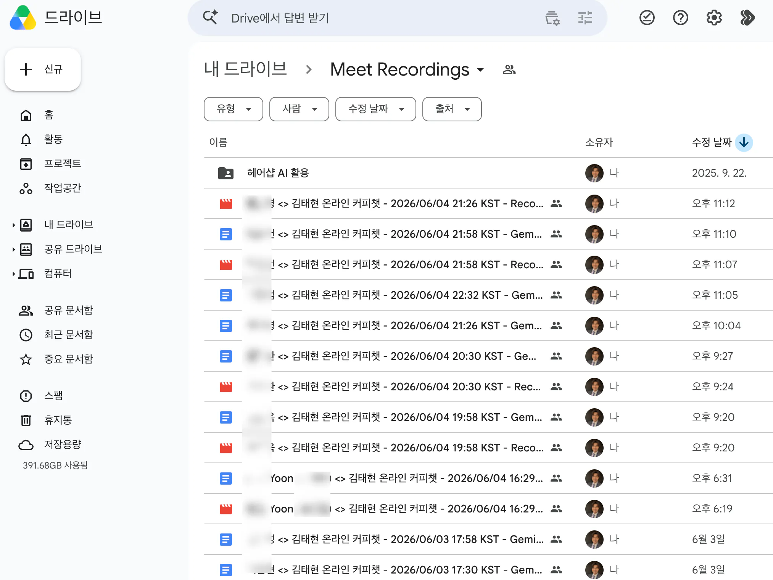
Task: Open 활동 in sidebar
Action: [53, 139]
